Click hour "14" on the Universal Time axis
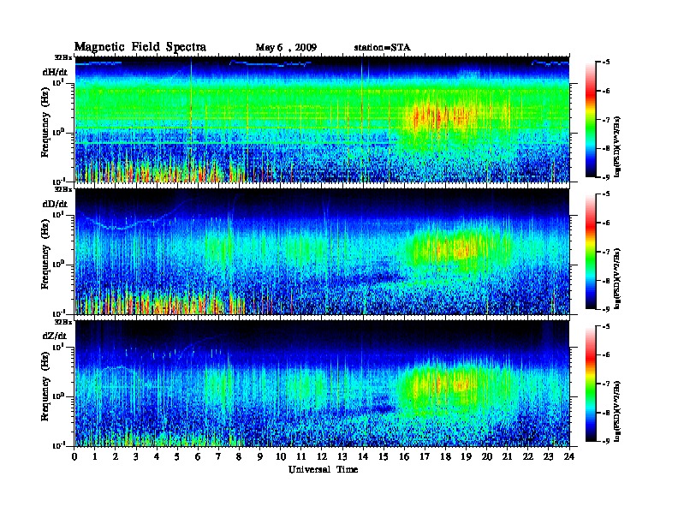Viewport: 678px width, 524px height. [x=363, y=456]
